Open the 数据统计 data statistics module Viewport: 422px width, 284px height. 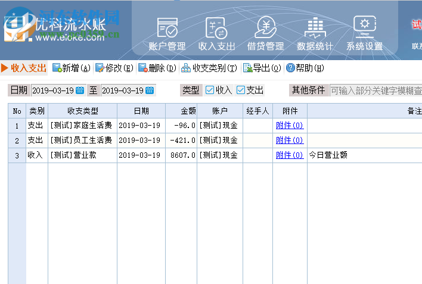(315, 33)
